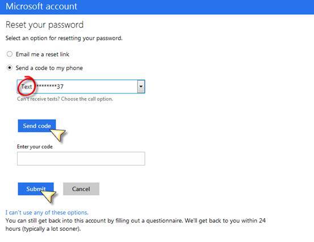Select the "Send a code to my phone" radio button

tap(10, 68)
